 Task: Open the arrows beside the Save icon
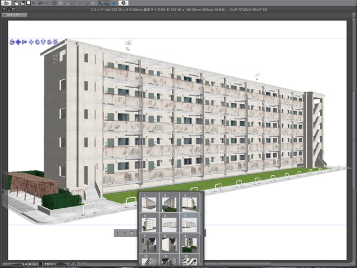[x=33, y=3]
